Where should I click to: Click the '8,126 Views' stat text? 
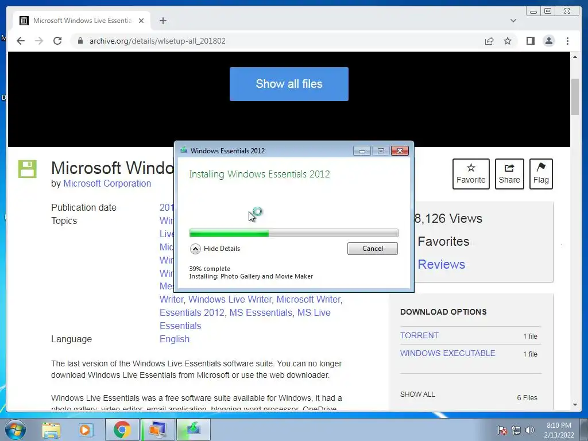(448, 219)
